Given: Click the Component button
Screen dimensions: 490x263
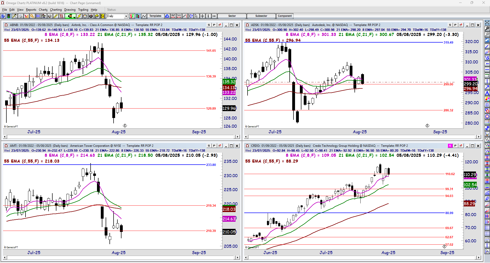Looking at the screenshot, I should 285,16.
